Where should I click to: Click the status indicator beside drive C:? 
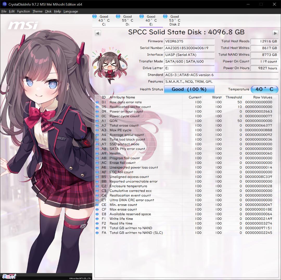pyautogui.click(x=94, y=16)
